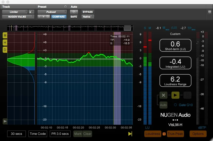Click the dBTP true-peak meter
213x141 pixels.
click(202, 78)
